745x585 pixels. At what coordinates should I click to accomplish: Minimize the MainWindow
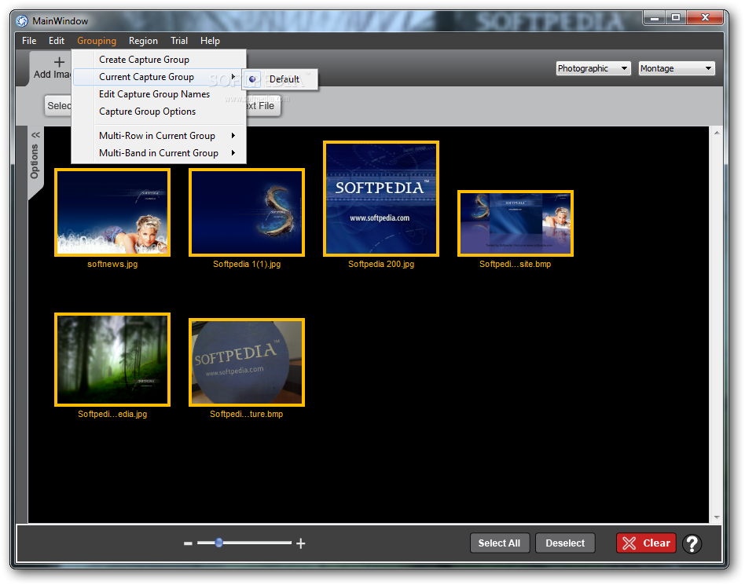655,18
